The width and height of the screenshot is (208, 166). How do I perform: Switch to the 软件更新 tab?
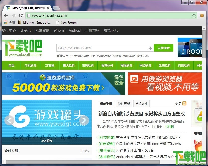pos(124,104)
